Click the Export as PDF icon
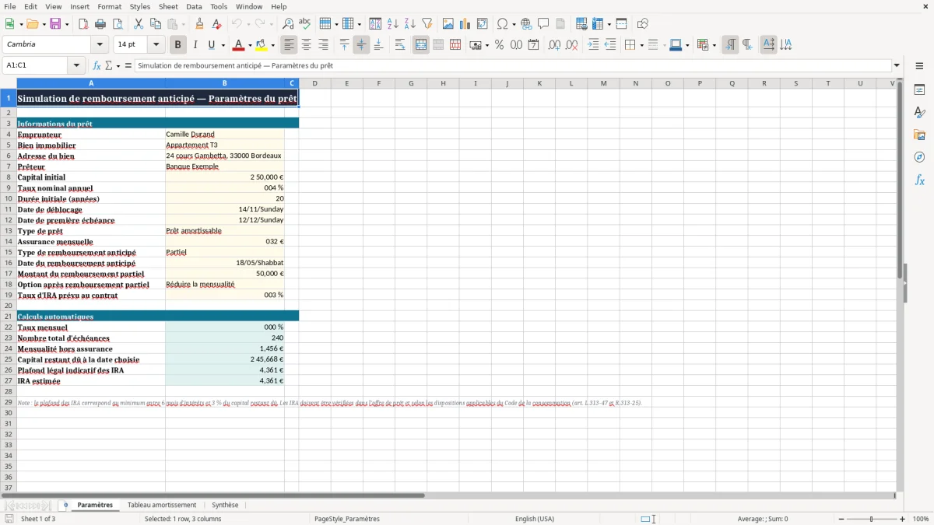Screen dimensions: 934x525 pos(83,24)
